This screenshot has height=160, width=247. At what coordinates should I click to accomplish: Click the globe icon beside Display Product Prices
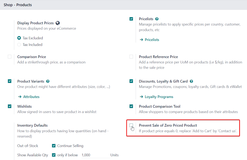click(58, 23)
